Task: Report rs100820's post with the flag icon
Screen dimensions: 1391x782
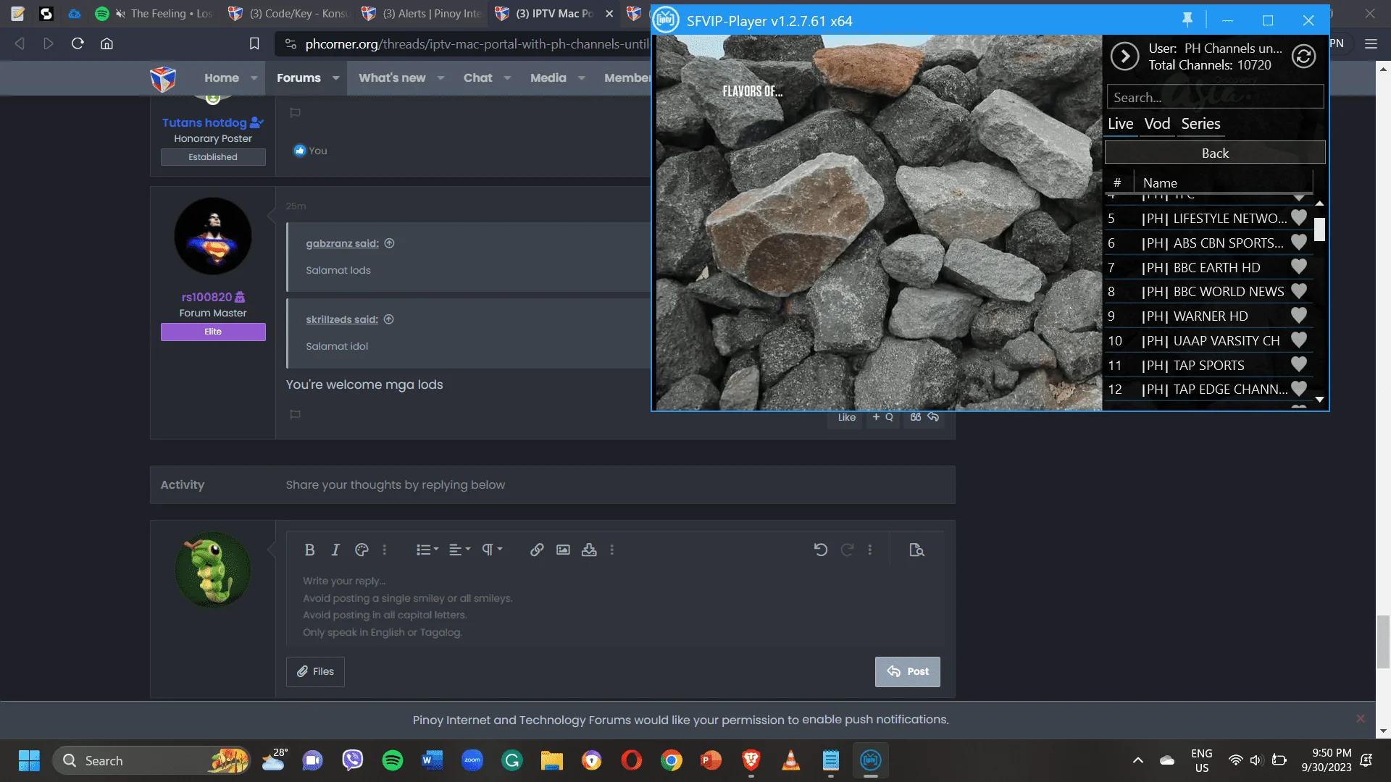Action: [295, 415]
